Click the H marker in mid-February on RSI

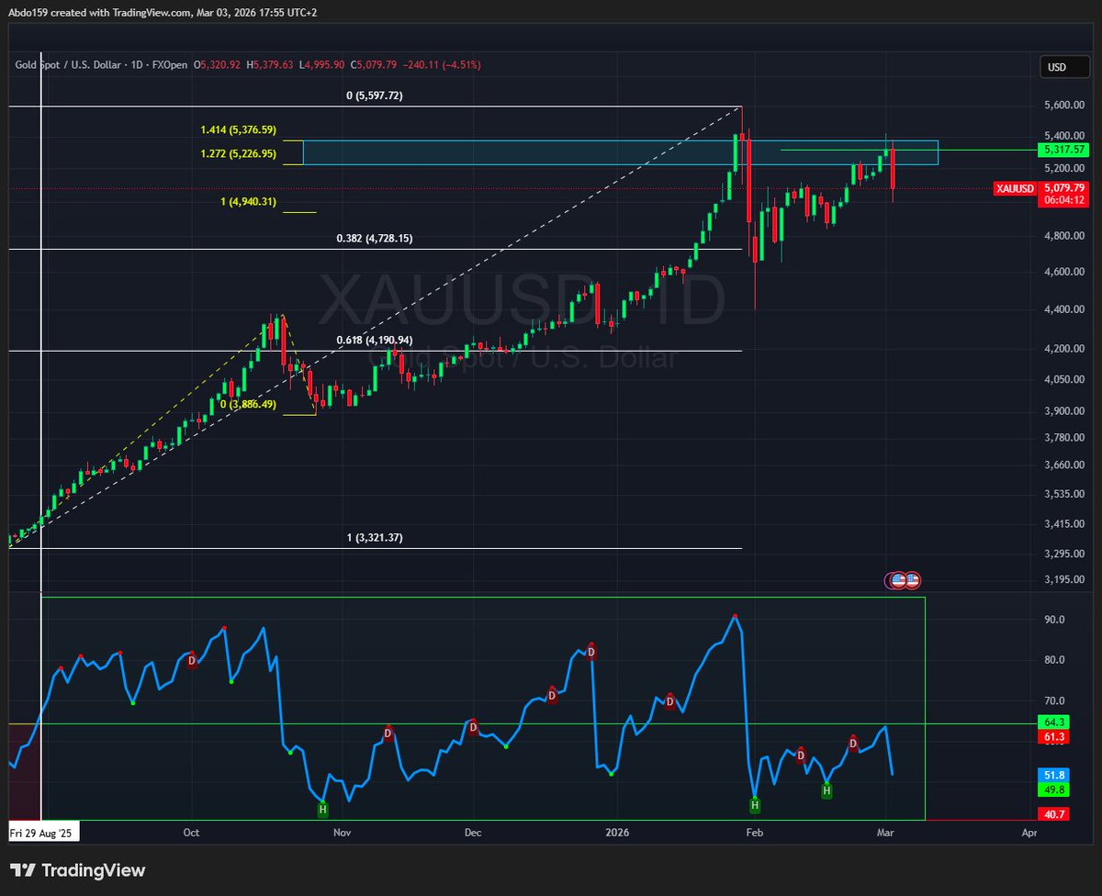pyautogui.click(x=826, y=790)
